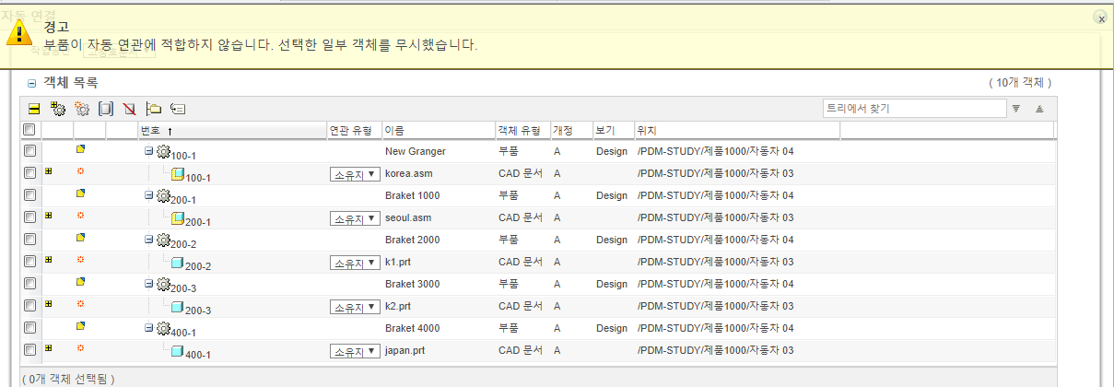Click the 트리에서 찾기 search field
Viewport: 1114px width, 387px height.
[914, 109]
